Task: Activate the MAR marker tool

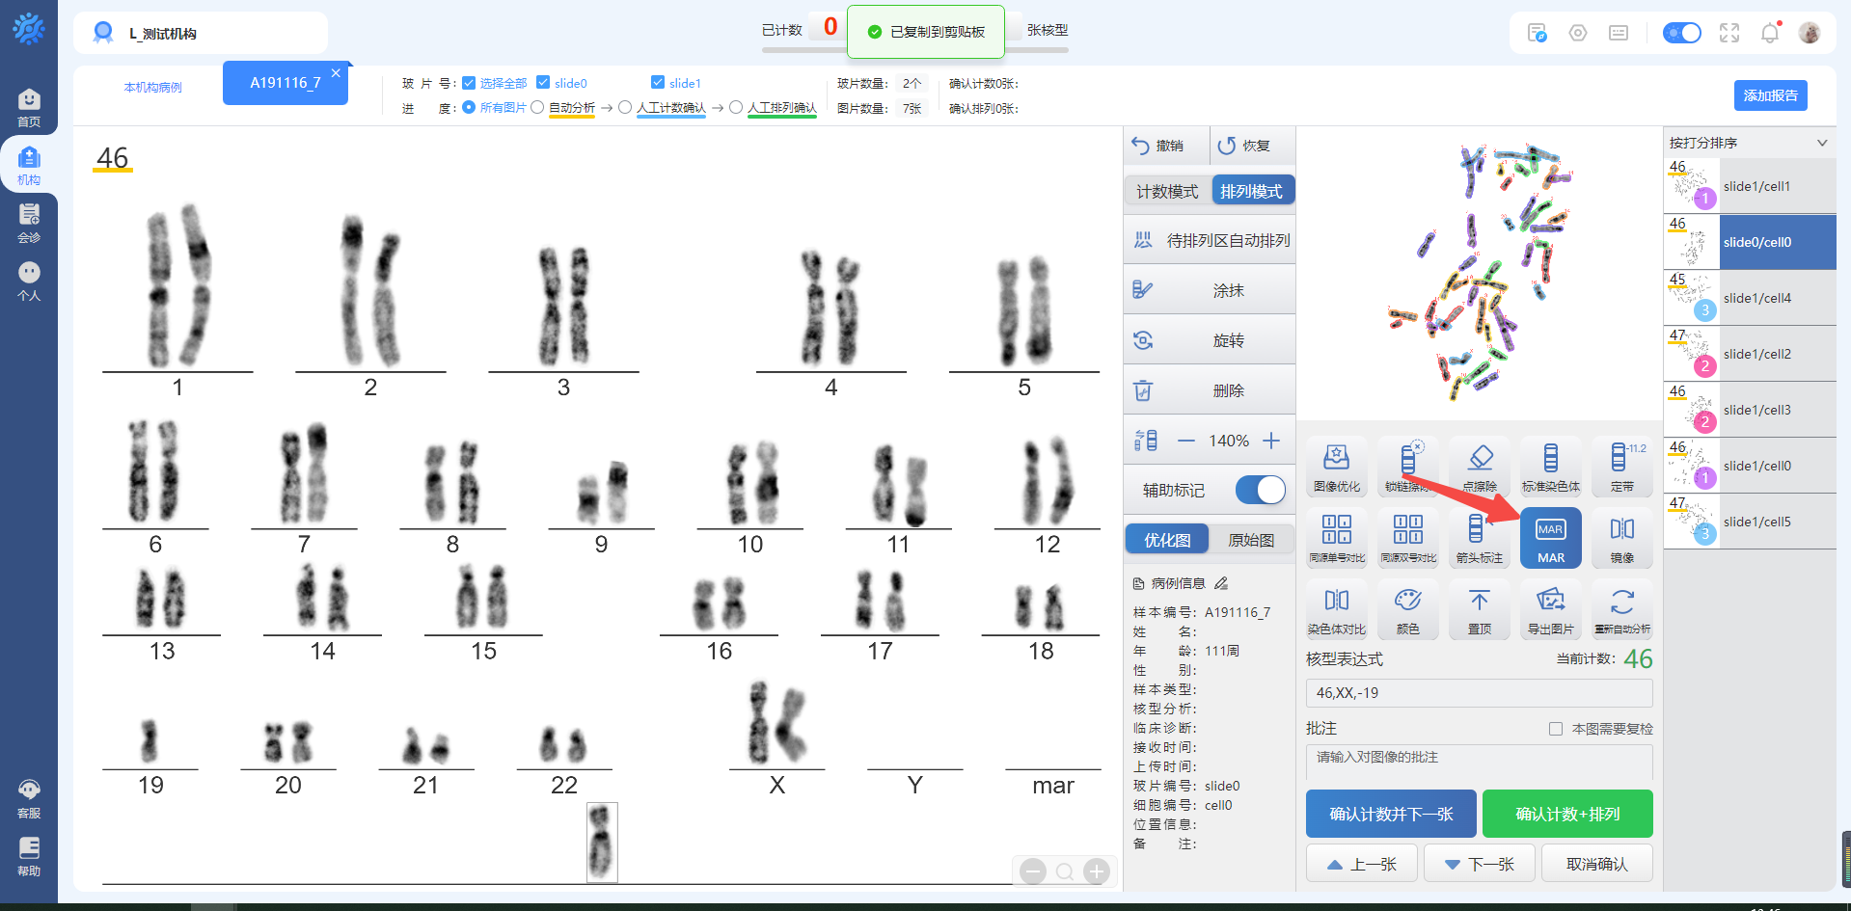Action: click(1550, 538)
